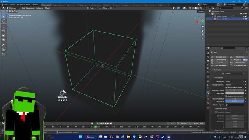The width and height of the screenshot is (249, 140).
Task: Toggle the 'Использовать поток' checkbox
Action: click(x=226, y=87)
